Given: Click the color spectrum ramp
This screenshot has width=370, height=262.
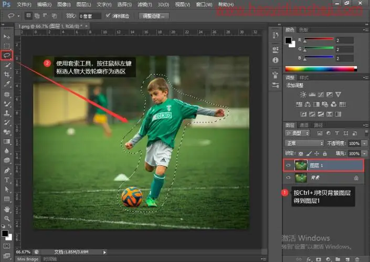Looking at the screenshot, I should tap(321, 69).
